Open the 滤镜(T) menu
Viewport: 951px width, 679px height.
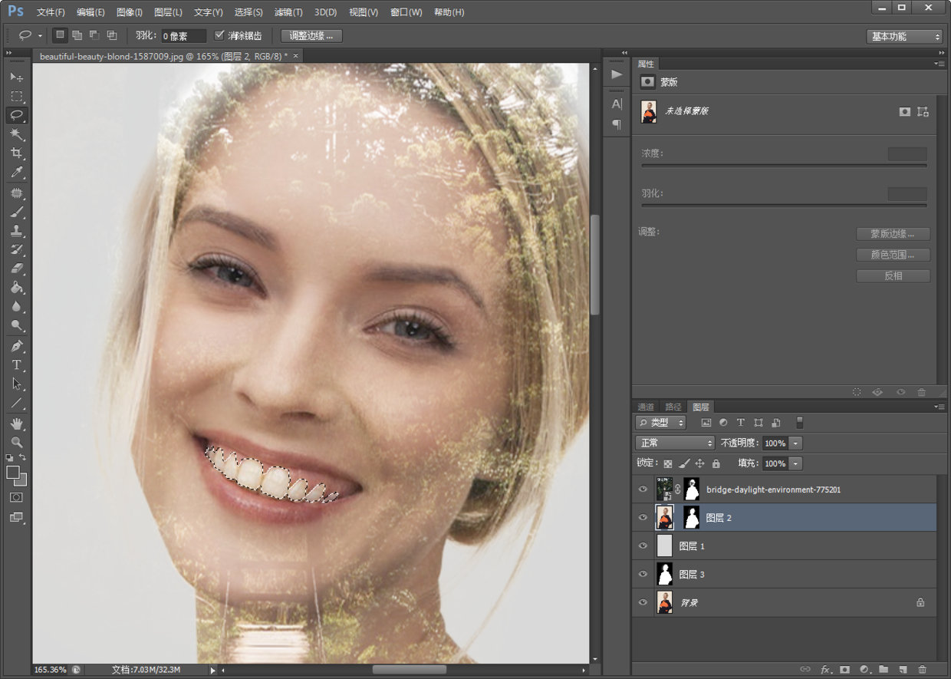pos(288,12)
